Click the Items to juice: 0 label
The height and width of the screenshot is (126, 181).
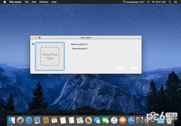(79, 44)
